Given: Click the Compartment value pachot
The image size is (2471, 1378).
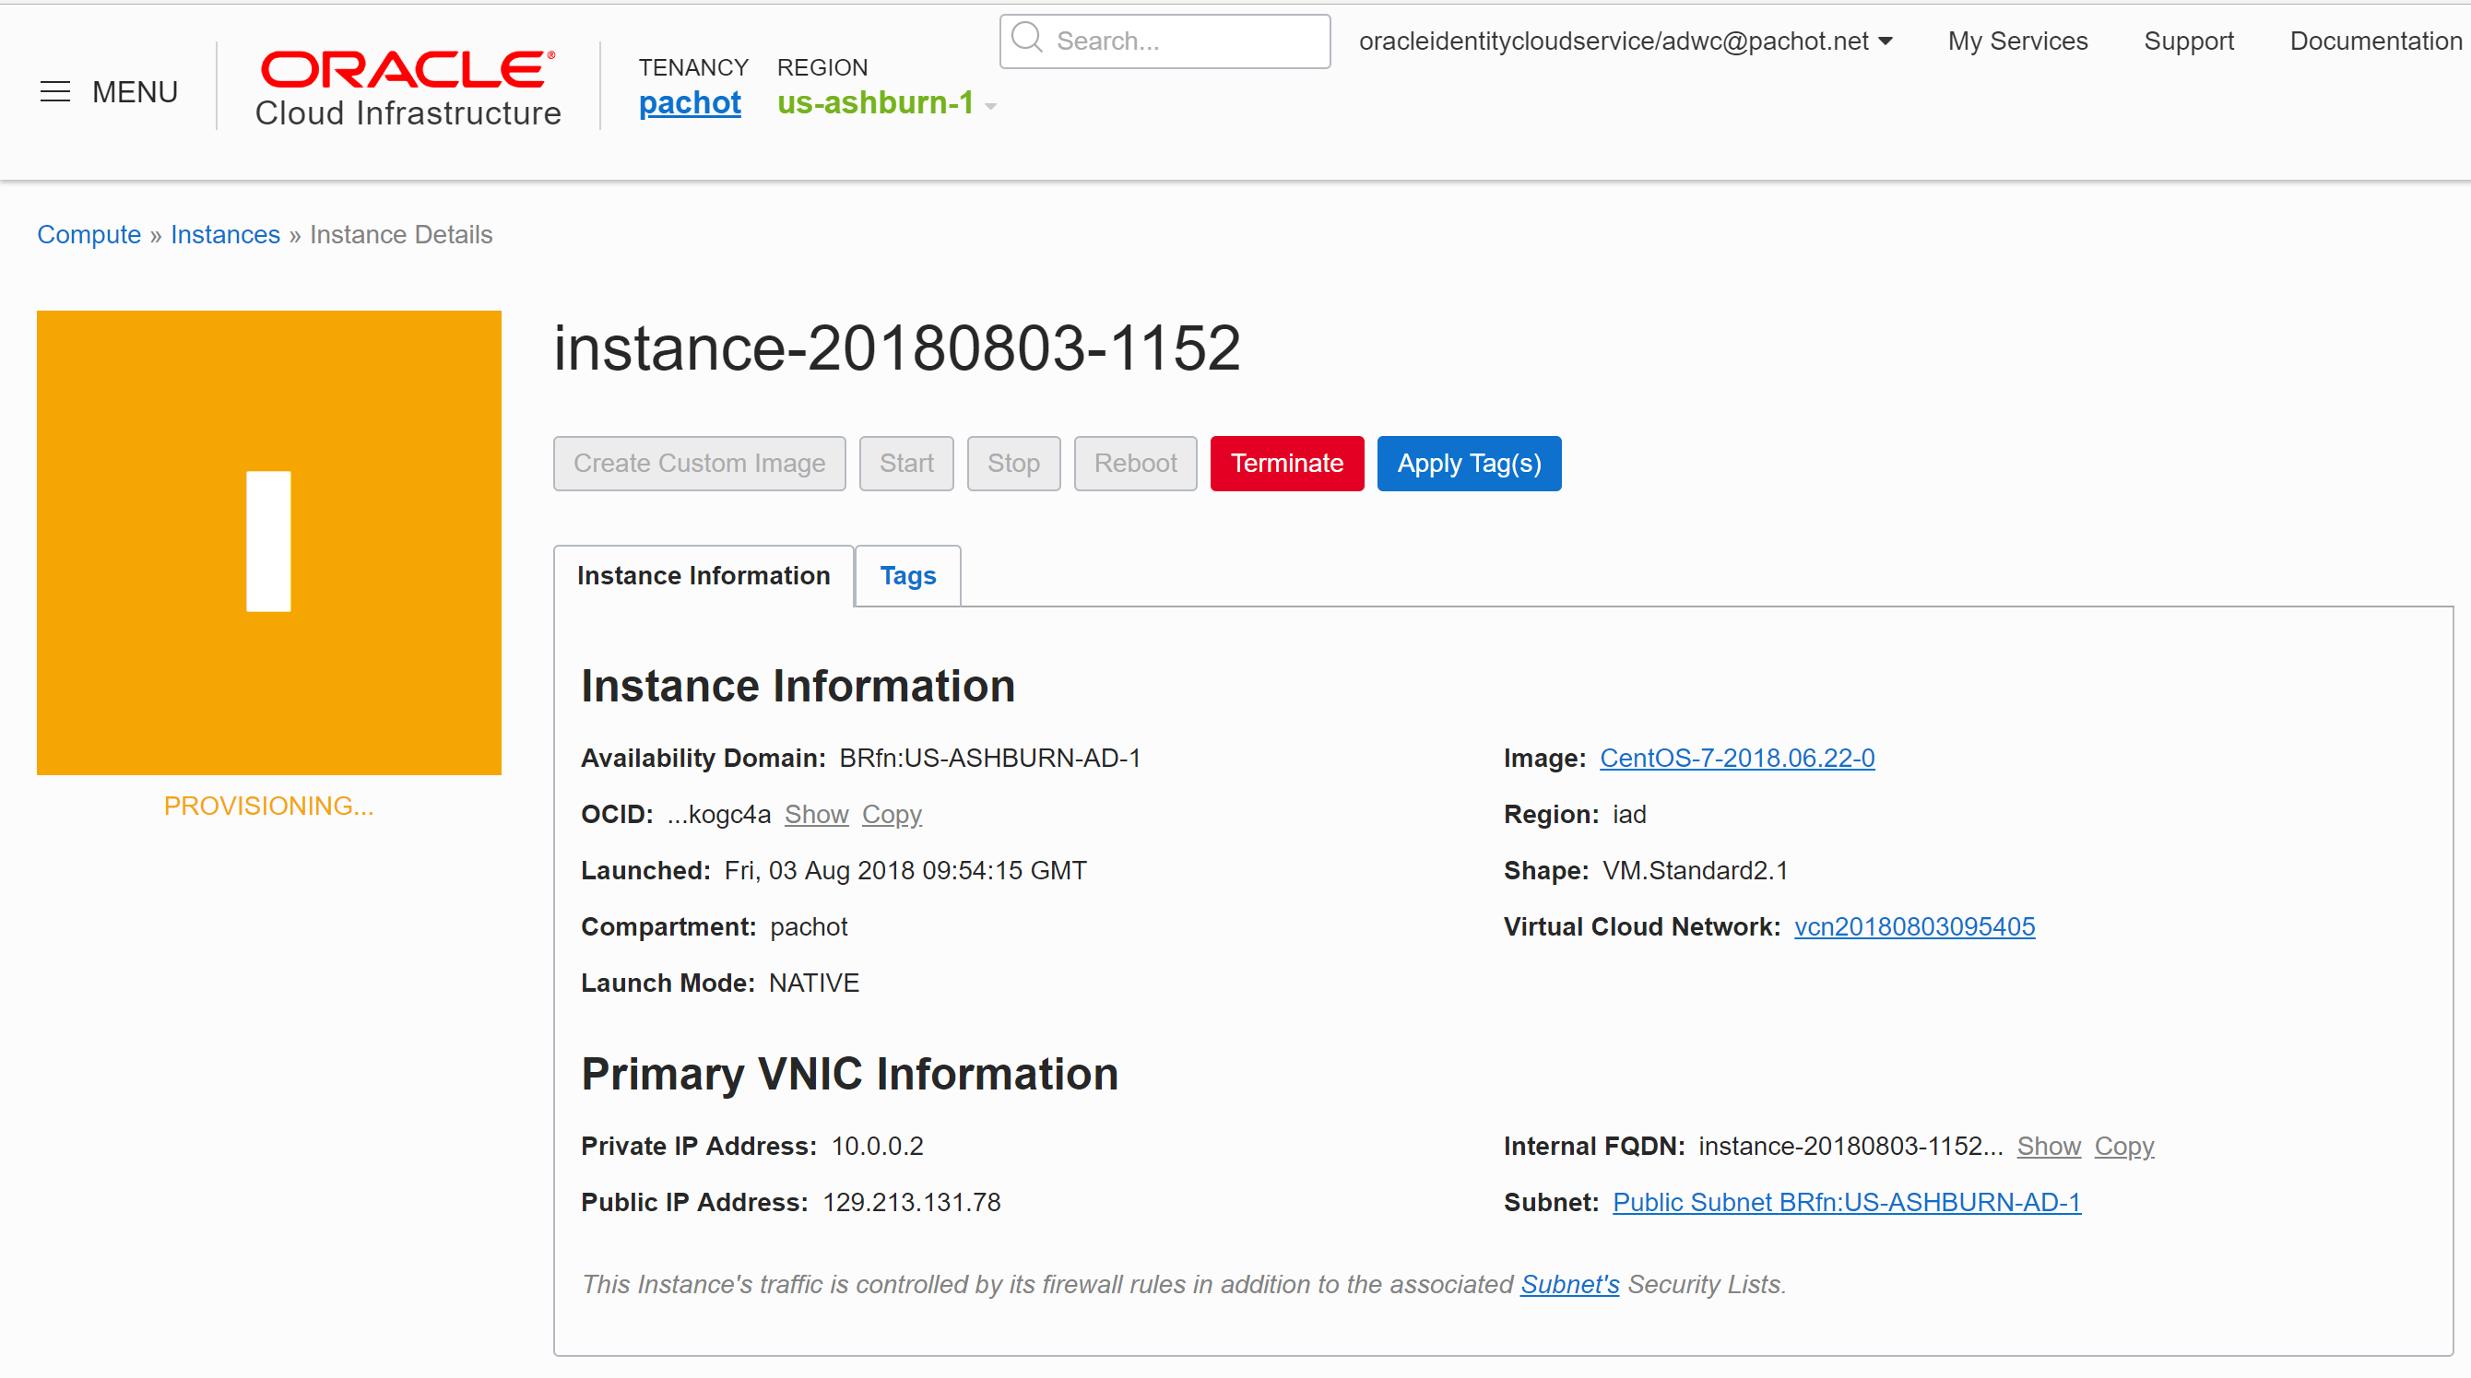Looking at the screenshot, I should click(x=809, y=927).
